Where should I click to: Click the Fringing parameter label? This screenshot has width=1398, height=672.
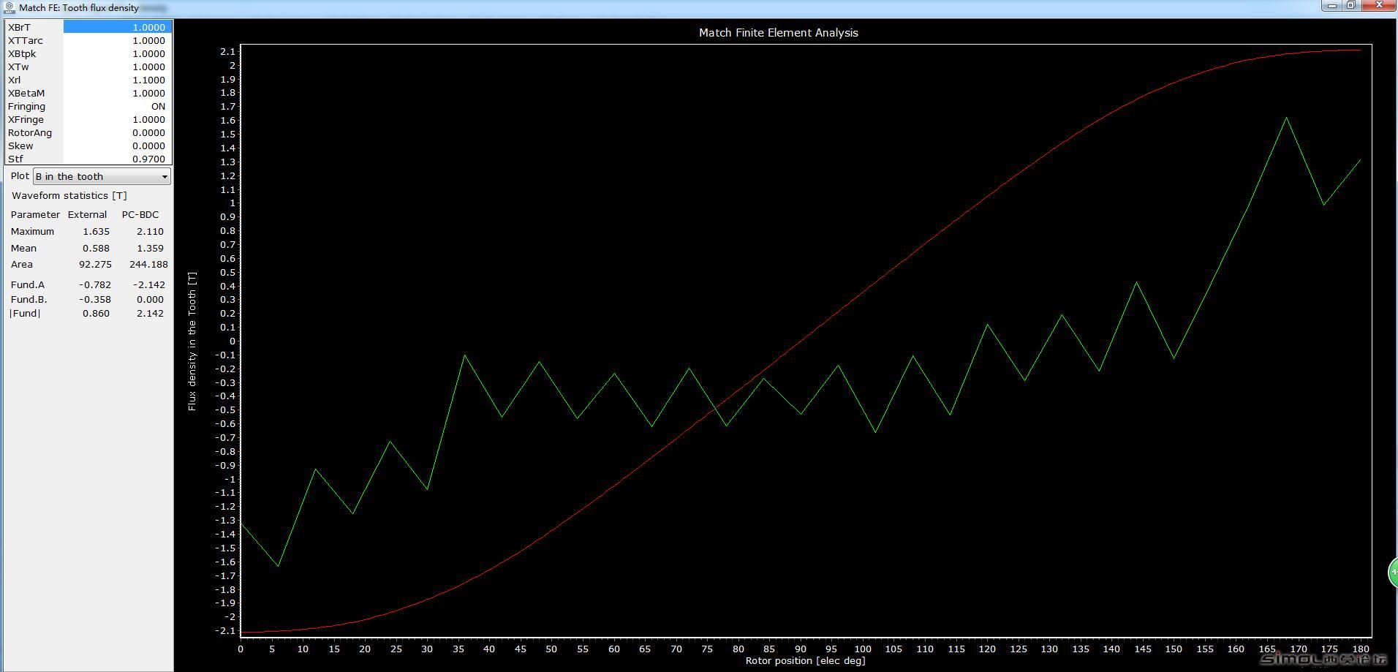coord(26,106)
